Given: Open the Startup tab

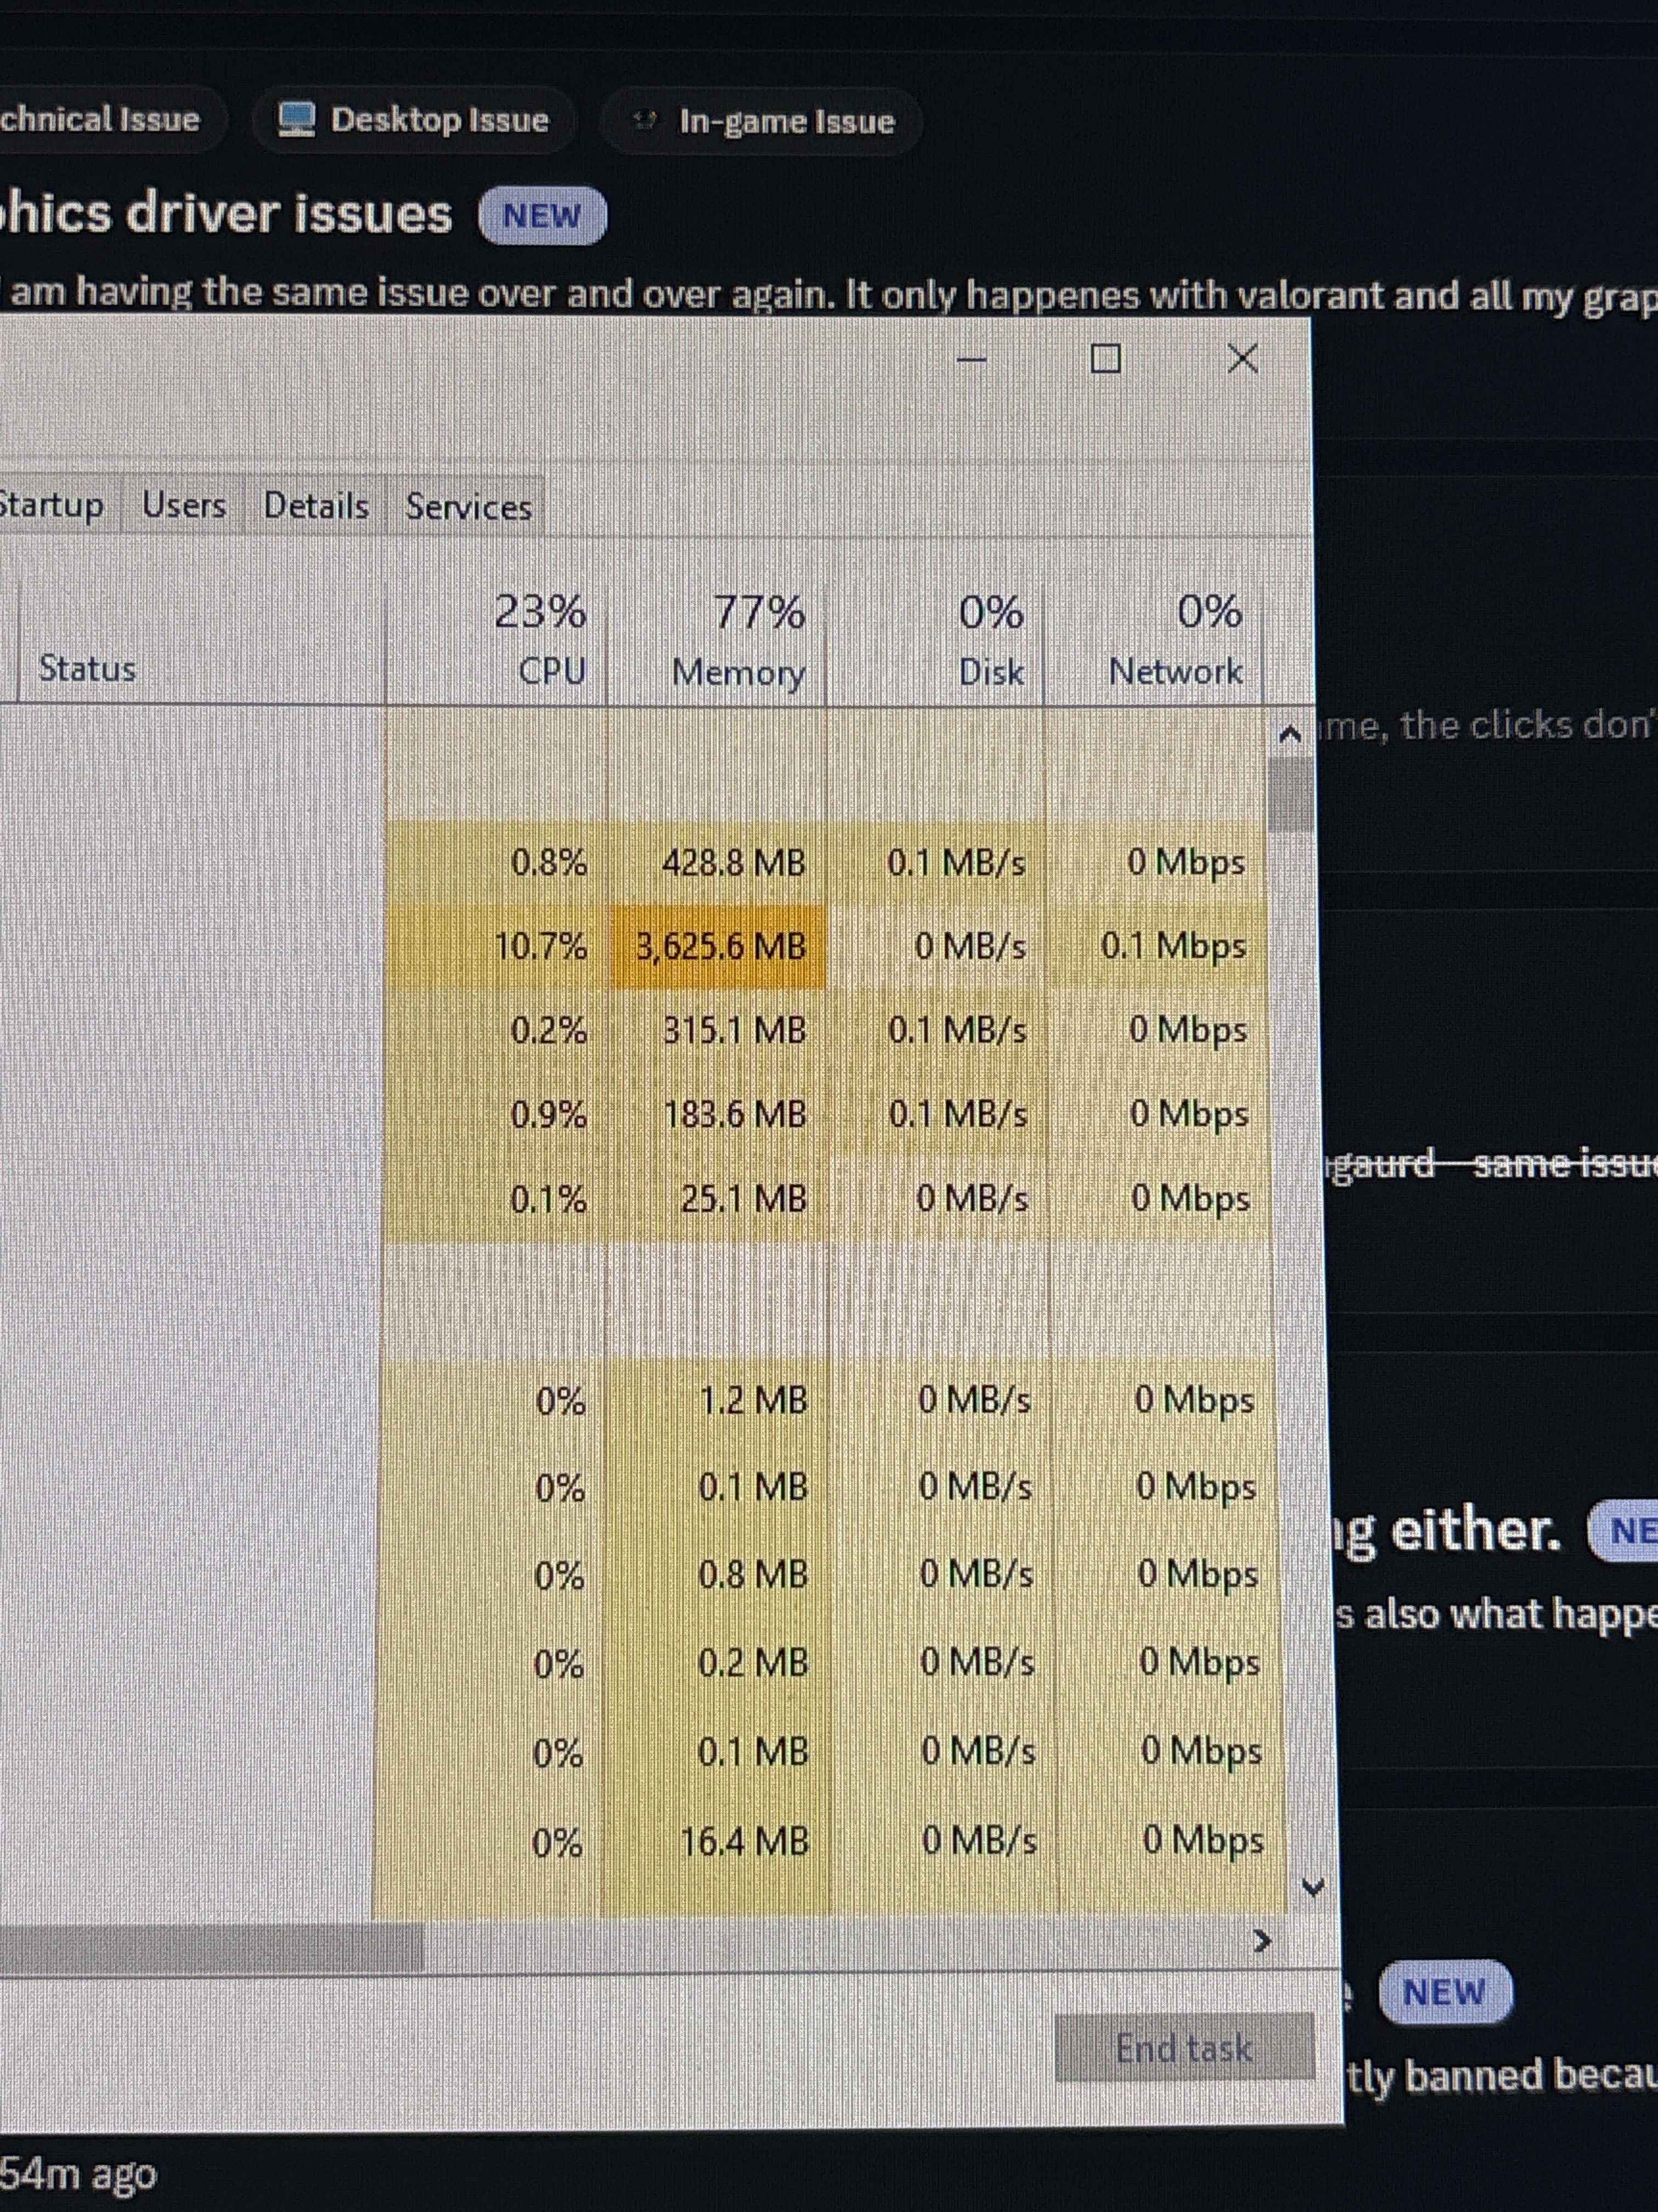Looking at the screenshot, I should (52, 504).
